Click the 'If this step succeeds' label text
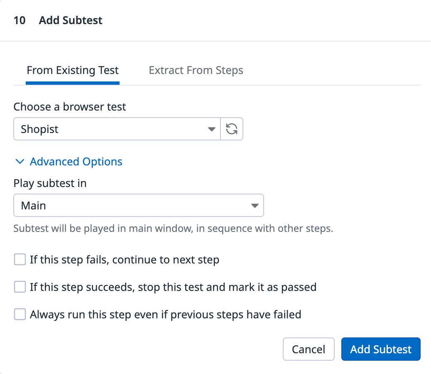The height and width of the screenshot is (374, 431). click(173, 287)
